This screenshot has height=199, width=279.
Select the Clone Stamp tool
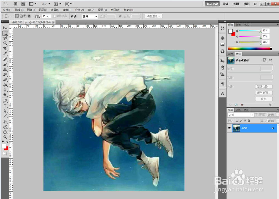tap(5, 69)
